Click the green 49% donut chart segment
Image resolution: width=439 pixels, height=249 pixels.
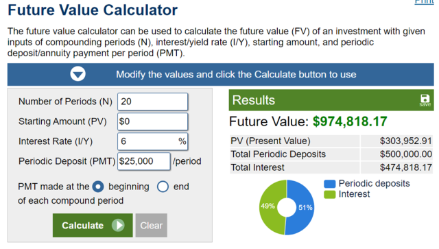point(269,206)
